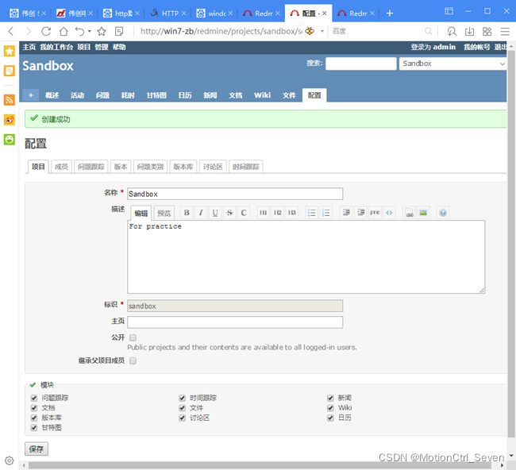516x470 pixels.
Task: Open the plus new-object menu
Action: [x=31, y=95]
